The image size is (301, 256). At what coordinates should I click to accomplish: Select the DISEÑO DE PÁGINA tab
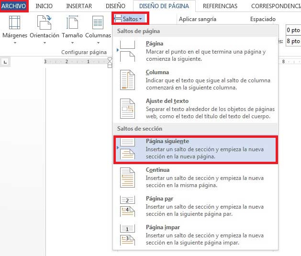[x=164, y=6]
